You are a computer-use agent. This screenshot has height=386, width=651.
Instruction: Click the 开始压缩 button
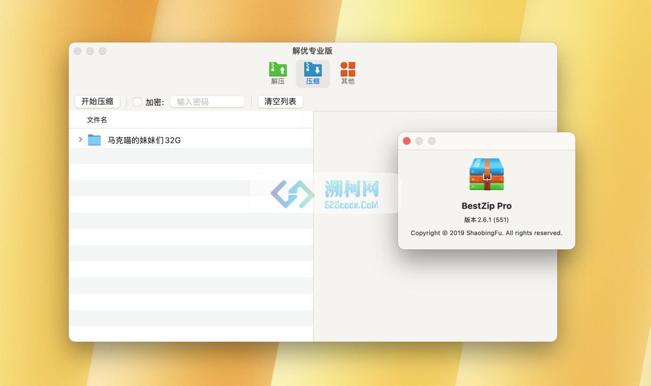(97, 102)
